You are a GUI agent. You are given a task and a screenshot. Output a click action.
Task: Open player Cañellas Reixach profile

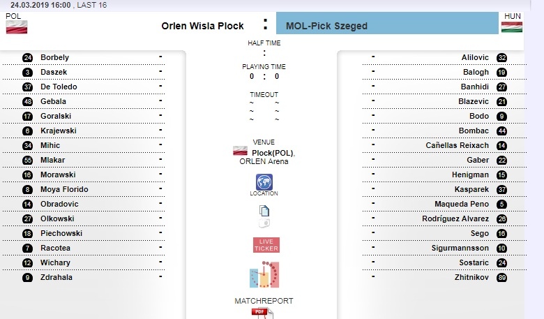coord(457,145)
